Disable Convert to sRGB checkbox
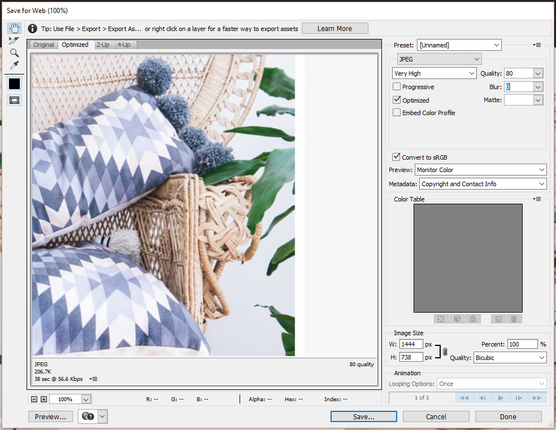The image size is (556, 430). (396, 157)
